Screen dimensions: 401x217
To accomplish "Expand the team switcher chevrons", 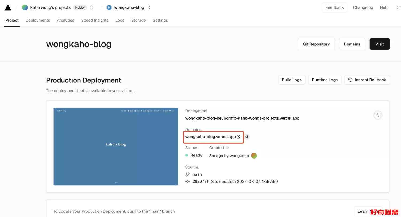I will [92, 7].
